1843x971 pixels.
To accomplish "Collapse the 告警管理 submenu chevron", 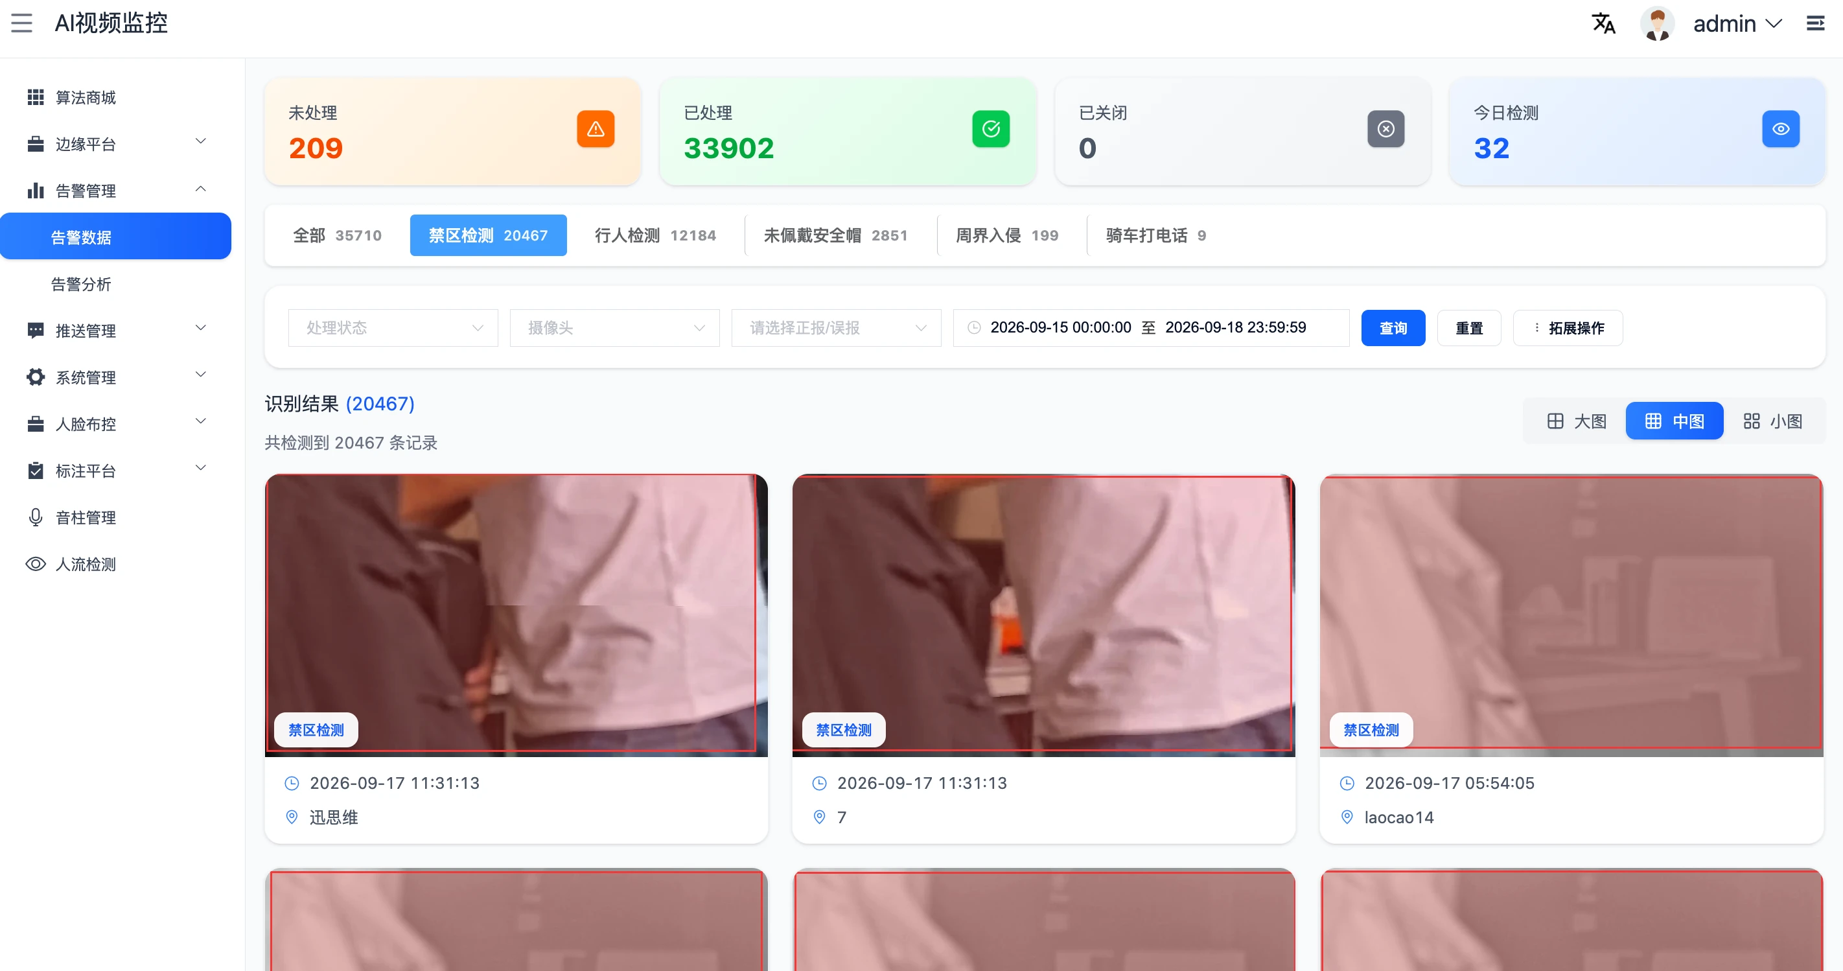I will [200, 189].
